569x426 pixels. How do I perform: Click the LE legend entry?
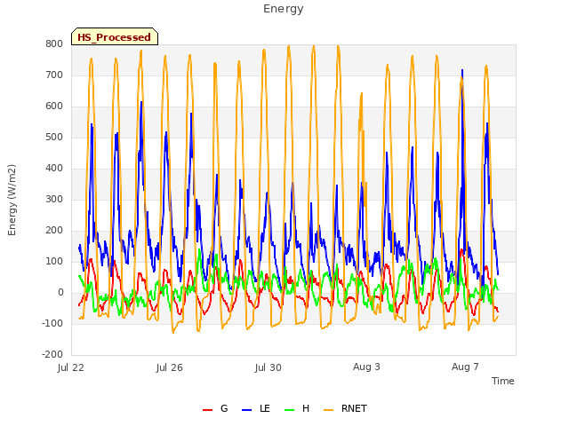256,408
